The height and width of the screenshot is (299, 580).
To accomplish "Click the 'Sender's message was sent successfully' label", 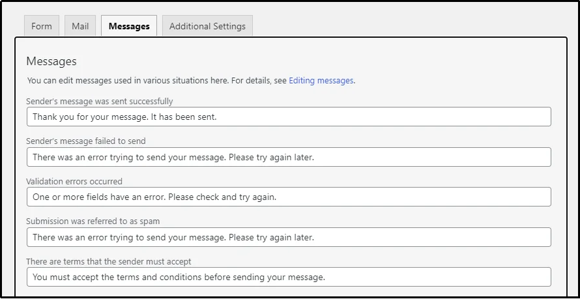I will [100, 101].
